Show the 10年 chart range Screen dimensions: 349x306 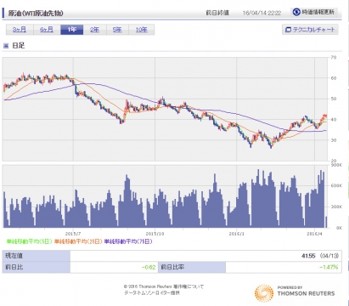(x=142, y=30)
